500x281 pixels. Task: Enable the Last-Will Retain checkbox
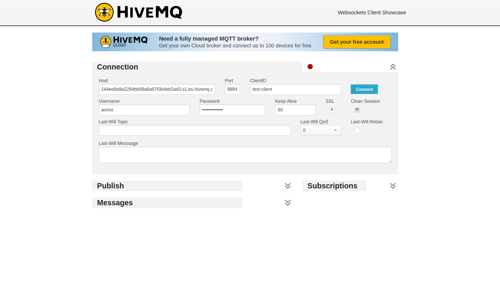(357, 131)
